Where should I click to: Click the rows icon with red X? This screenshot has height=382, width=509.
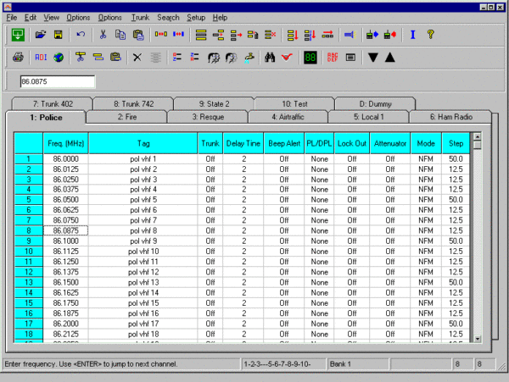pyautogui.click(x=270, y=35)
